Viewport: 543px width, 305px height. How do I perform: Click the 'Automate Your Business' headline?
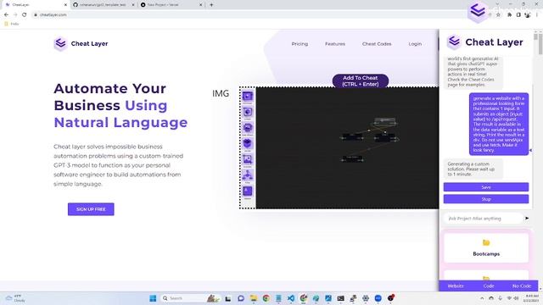120,105
